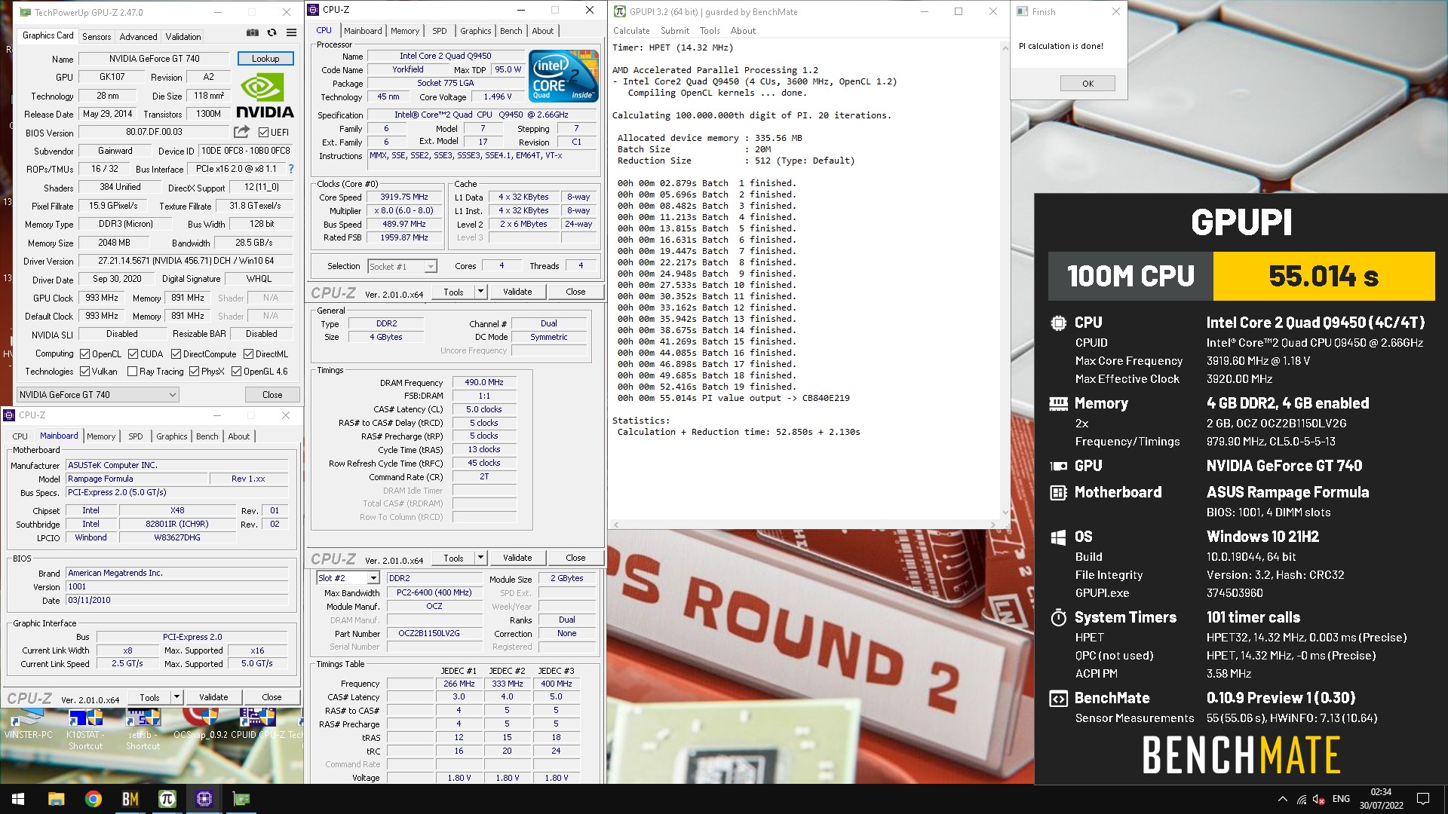Screen dimensions: 1448x814
Task: Click the NVIDIA logo in GPU-Z
Action: point(265,96)
